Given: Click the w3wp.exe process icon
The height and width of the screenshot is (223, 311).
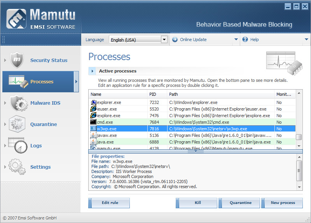Looking at the screenshot, I should (93, 129).
